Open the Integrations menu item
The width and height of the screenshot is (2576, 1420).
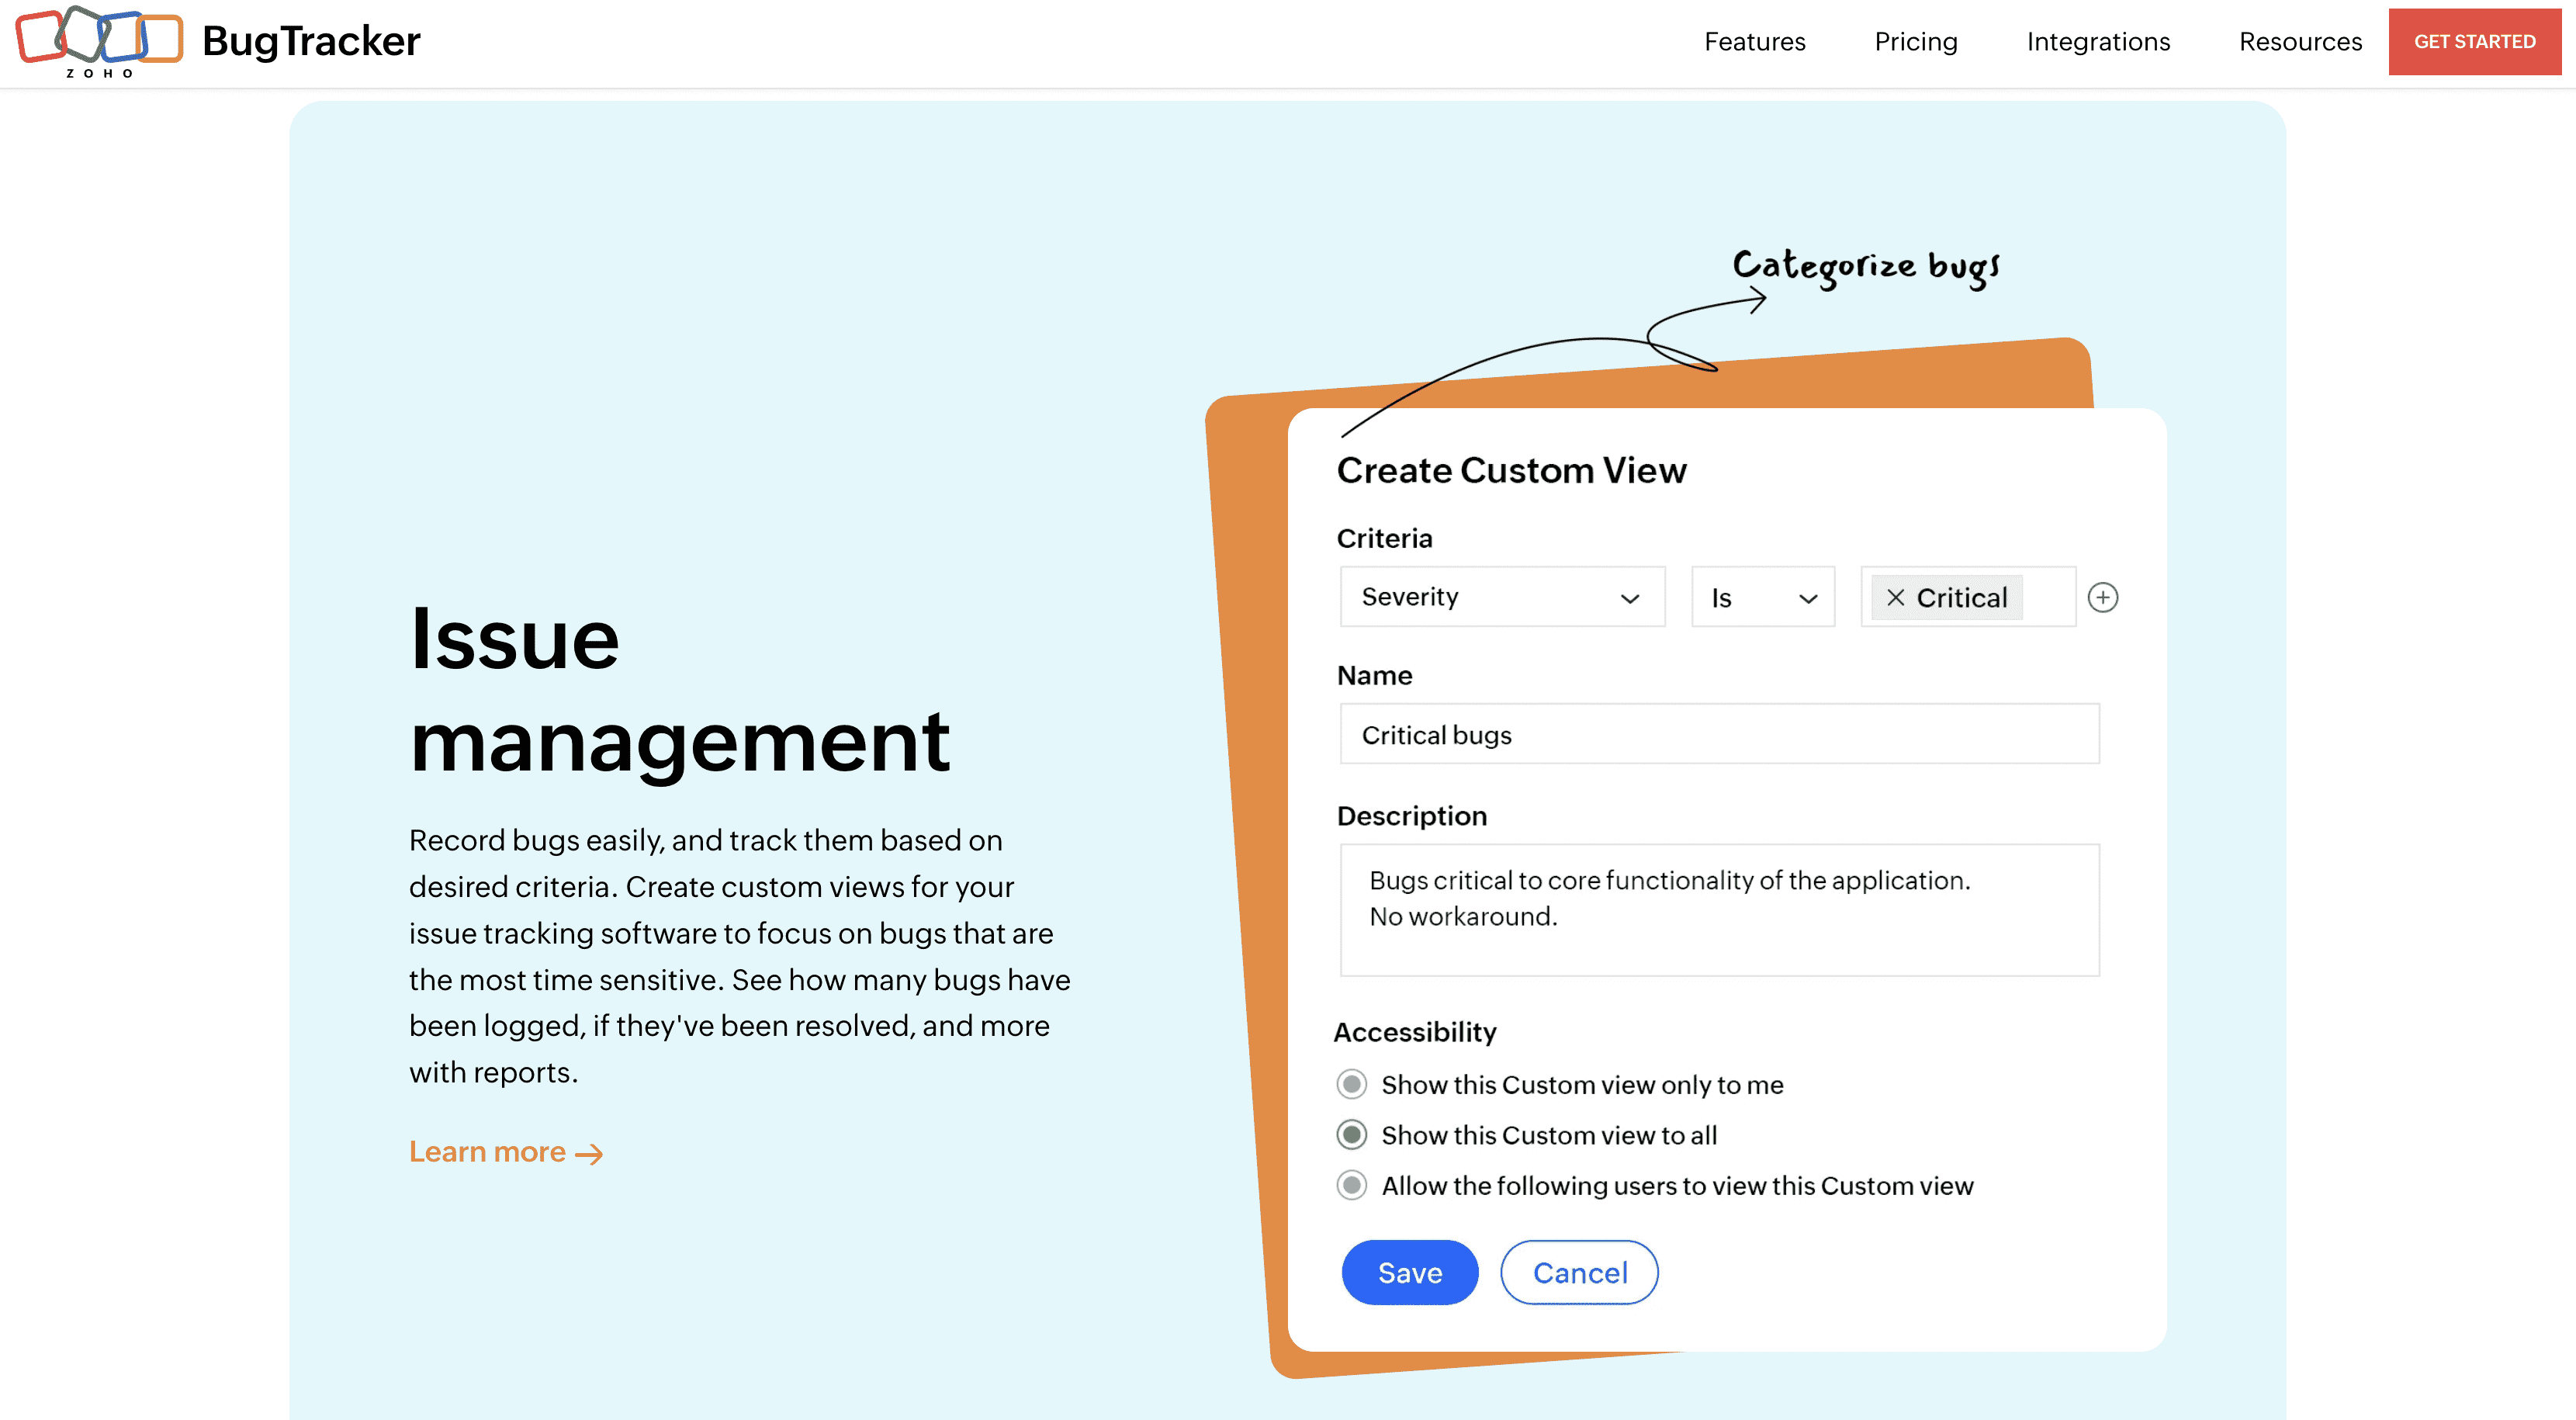pyautogui.click(x=2097, y=42)
